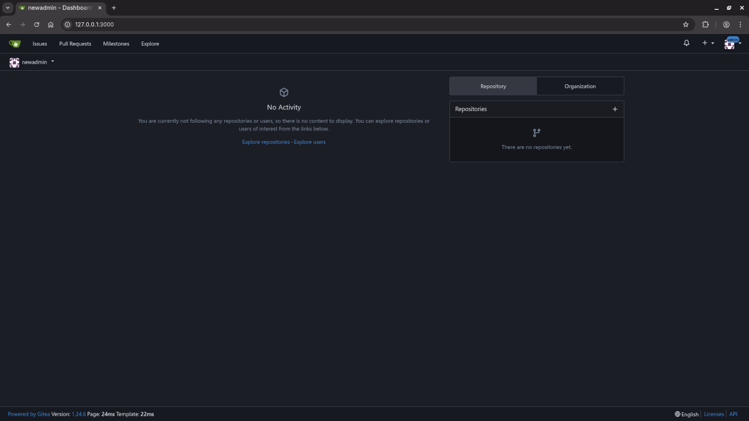Open API link in footer
The width and height of the screenshot is (749, 421).
tap(733, 414)
